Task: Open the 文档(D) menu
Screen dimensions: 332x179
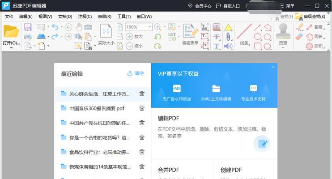Action: tap(65, 17)
